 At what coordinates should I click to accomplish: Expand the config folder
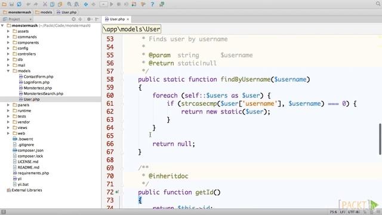click(x=8, y=48)
